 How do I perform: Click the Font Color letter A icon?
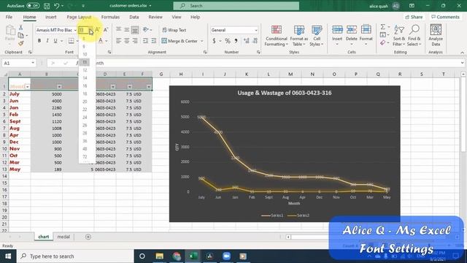pos(101,41)
